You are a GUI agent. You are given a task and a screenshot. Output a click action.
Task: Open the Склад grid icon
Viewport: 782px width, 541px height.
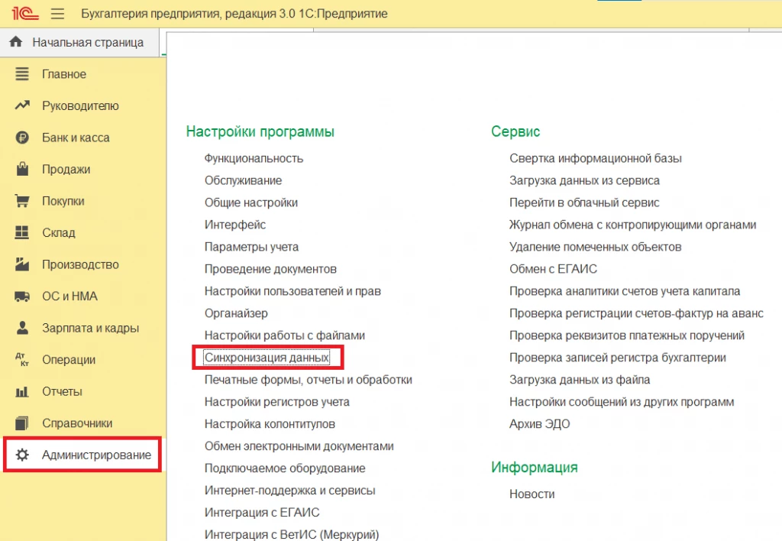pyautogui.click(x=22, y=232)
